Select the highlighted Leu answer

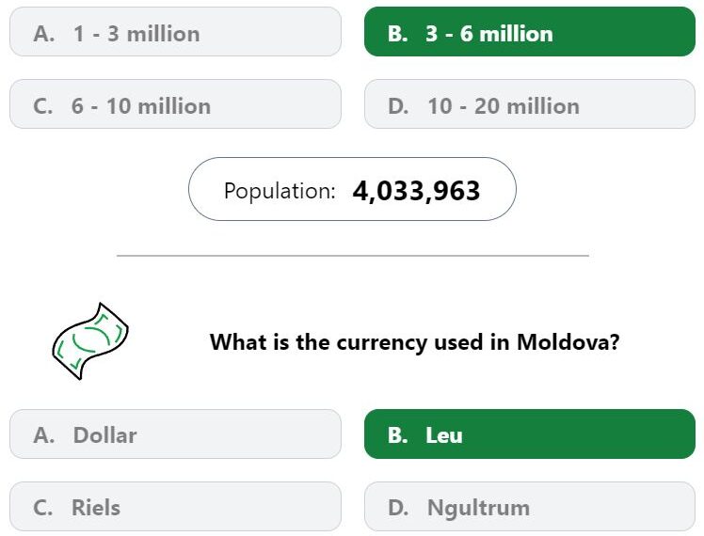click(x=530, y=434)
